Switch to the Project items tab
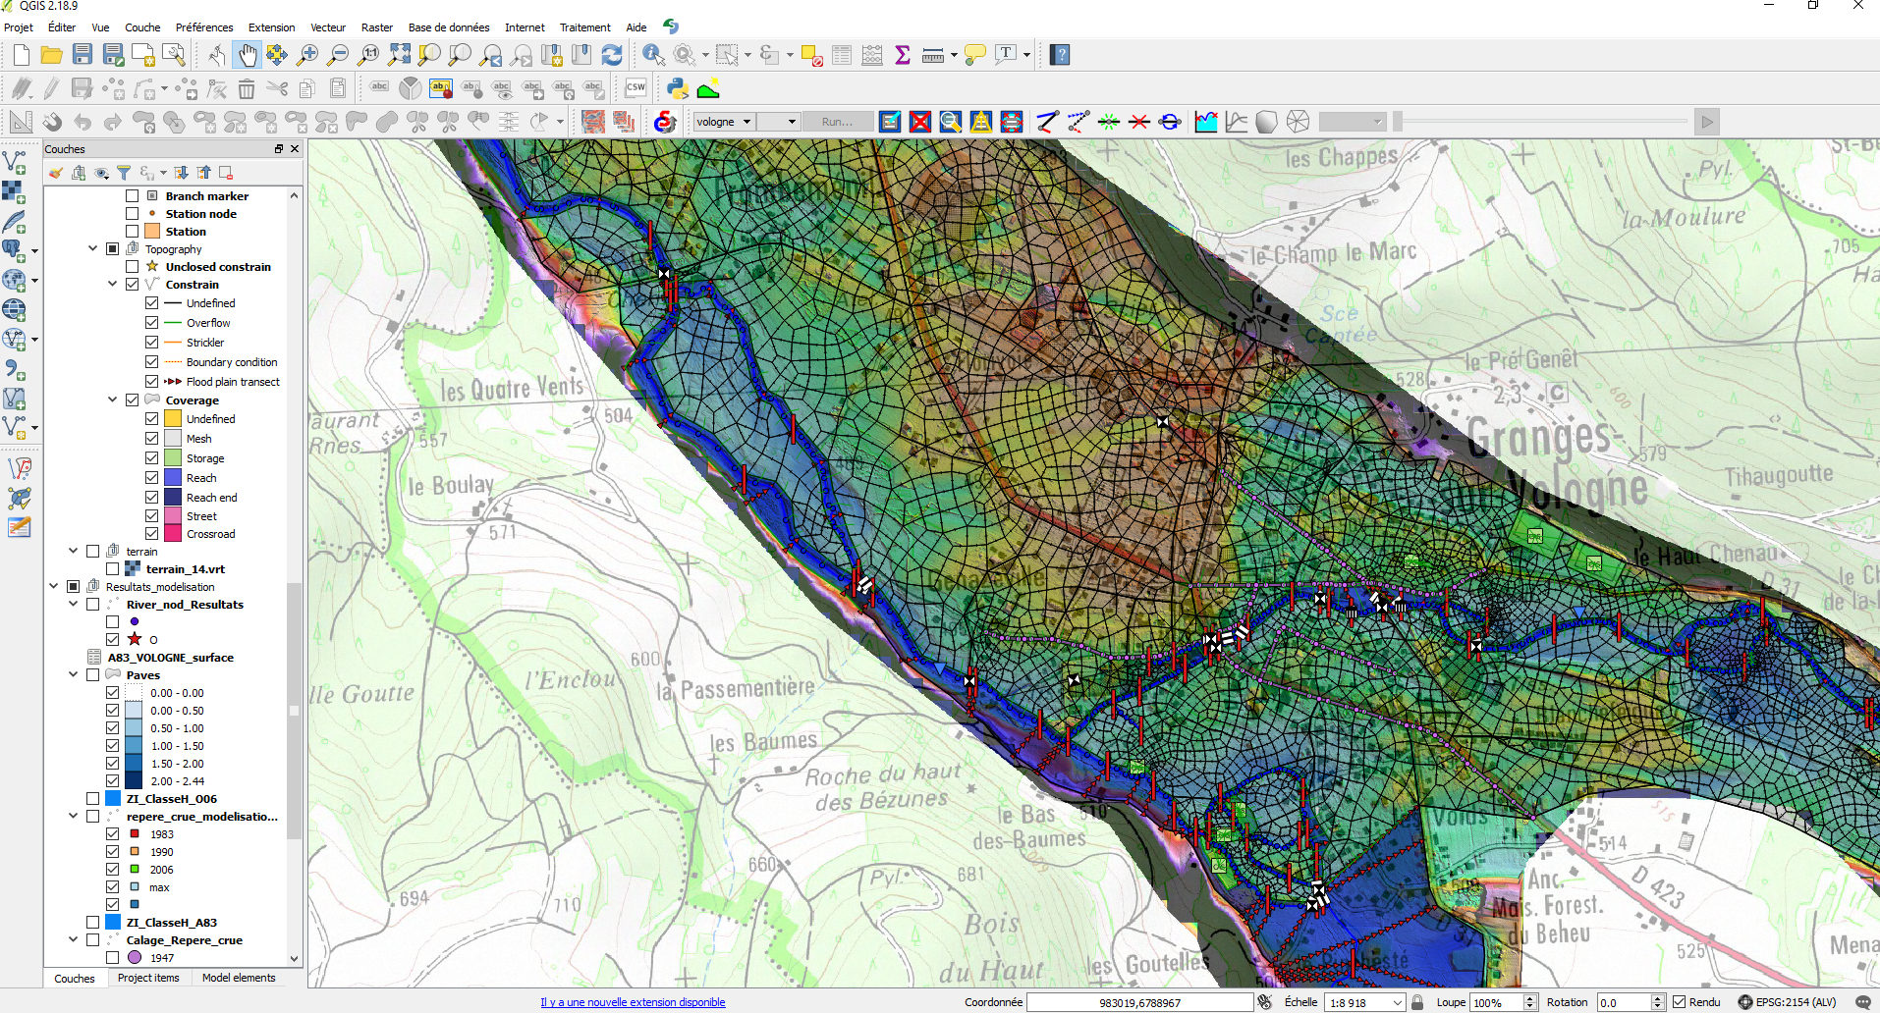 tap(148, 978)
